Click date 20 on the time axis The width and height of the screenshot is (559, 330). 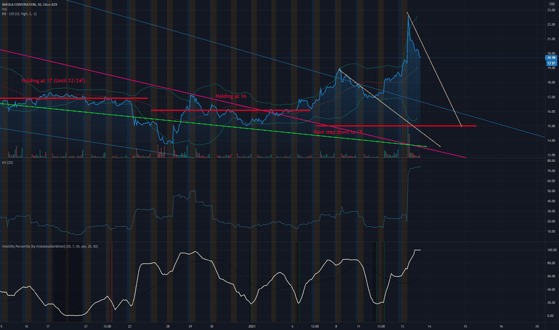point(537,326)
